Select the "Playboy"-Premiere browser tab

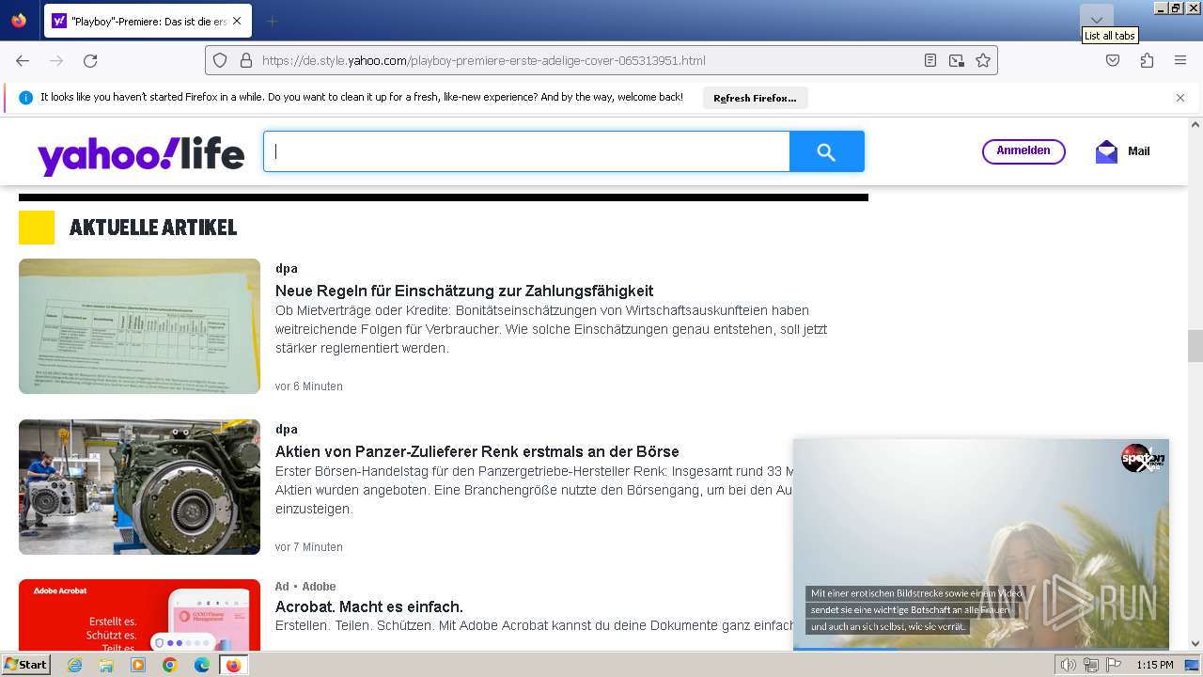click(x=148, y=21)
